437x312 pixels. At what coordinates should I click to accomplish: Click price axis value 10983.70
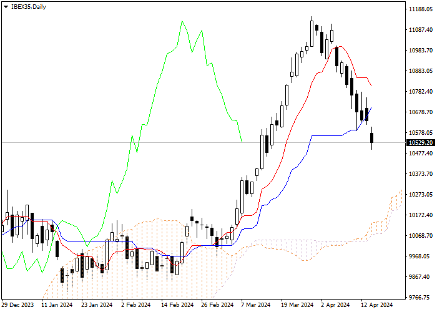(421, 51)
